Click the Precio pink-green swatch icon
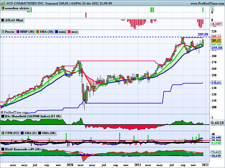This screenshot has height=168, width=225. point(3,32)
